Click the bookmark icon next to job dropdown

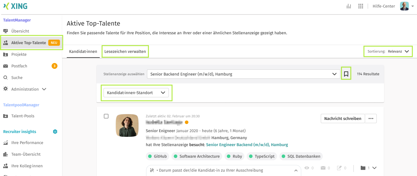(x=346, y=74)
